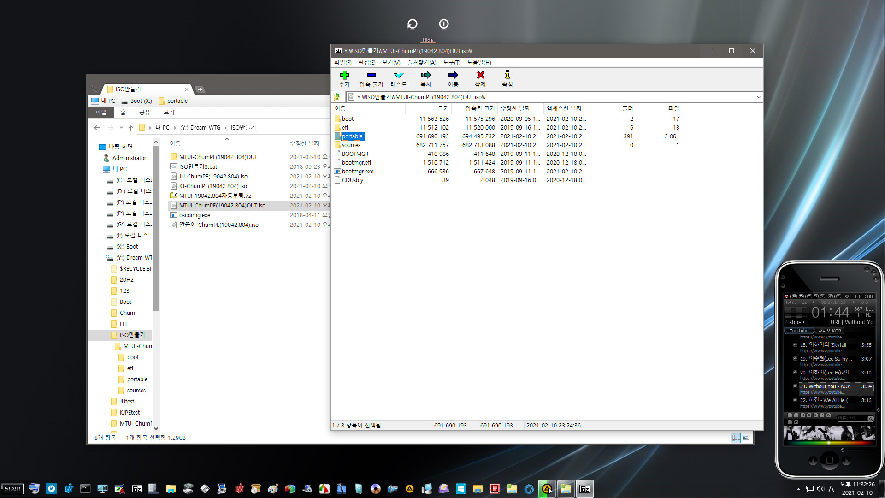Image resolution: width=885 pixels, height=498 pixels.
Task: Click the player's center stop button
Action: (829, 460)
